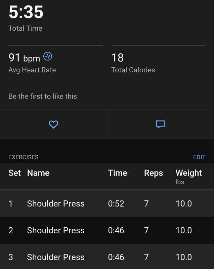214x269 pixels.
Task: Click the Time column header
Action: 118,173
